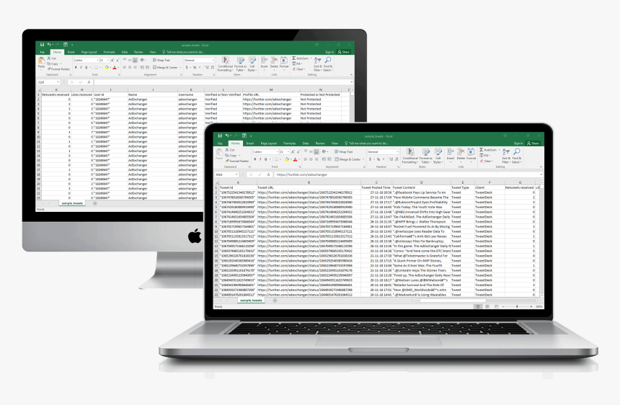The image size is (620, 405).
Task: Cut button in laptop Excel clipboard group
Action: pyautogui.click(x=230, y=150)
